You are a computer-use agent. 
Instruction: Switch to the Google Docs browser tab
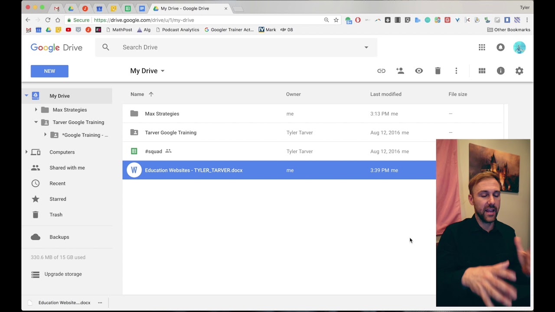142,8
